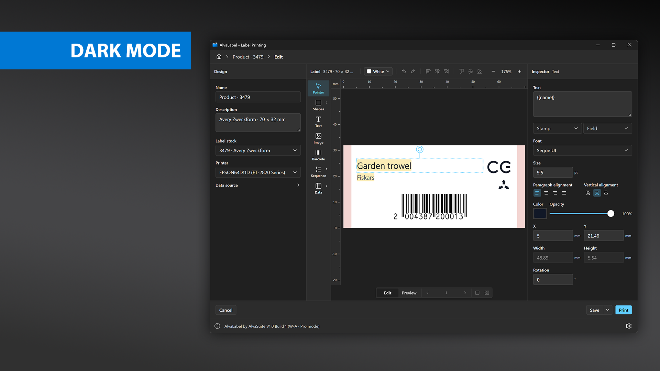Image resolution: width=660 pixels, height=371 pixels.
Task: Click the Save button
Action: click(x=594, y=310)
